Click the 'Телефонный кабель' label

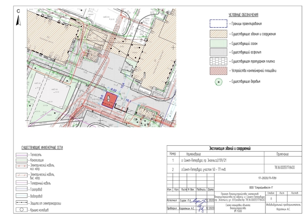tap(41, 183)
